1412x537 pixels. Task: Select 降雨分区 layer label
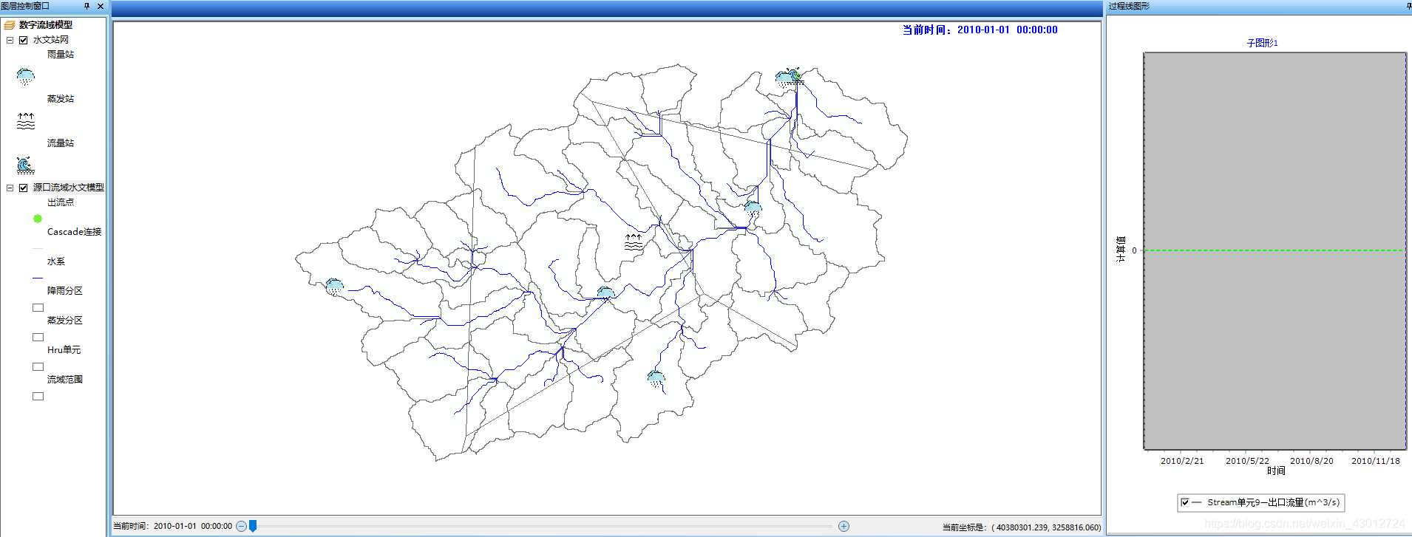[65, 291]
